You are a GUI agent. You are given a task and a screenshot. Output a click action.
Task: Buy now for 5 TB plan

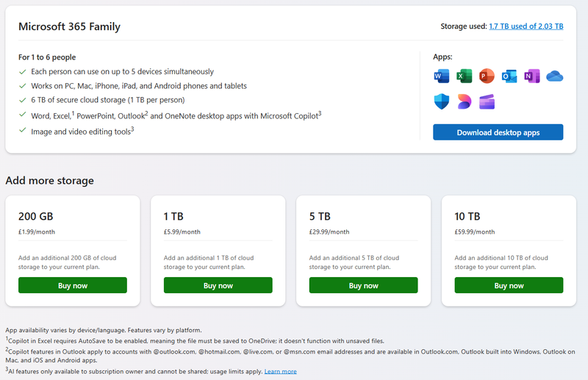[x=364, y=285]
